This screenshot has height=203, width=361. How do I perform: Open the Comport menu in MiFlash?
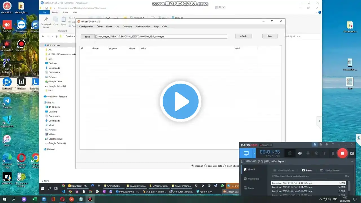(127, 27)
